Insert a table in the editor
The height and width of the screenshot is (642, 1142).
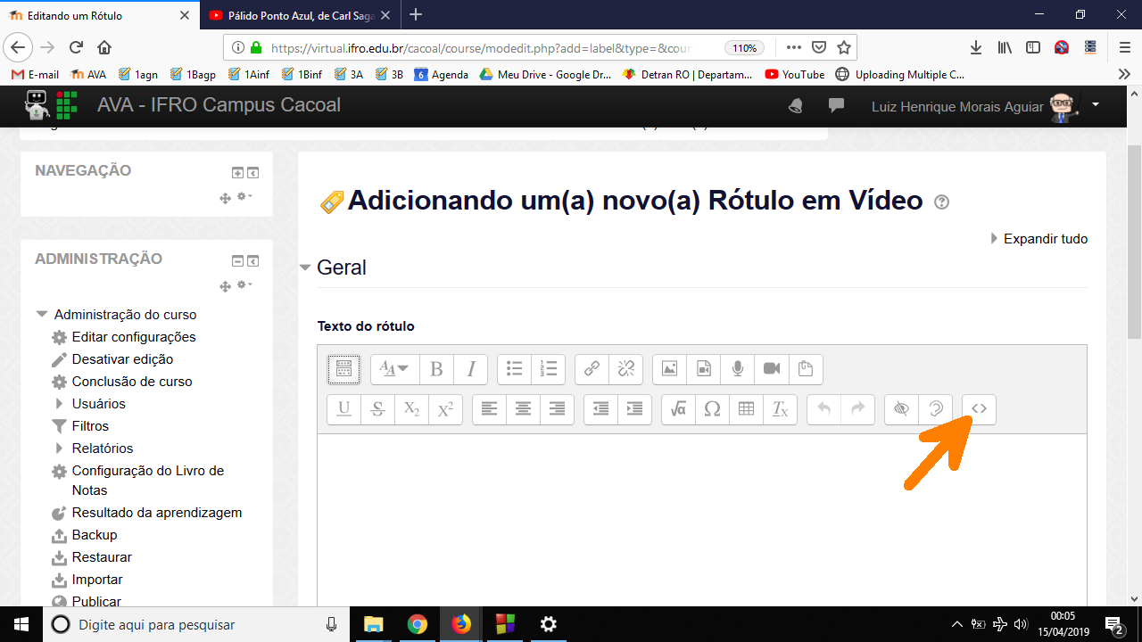(746, 409)
